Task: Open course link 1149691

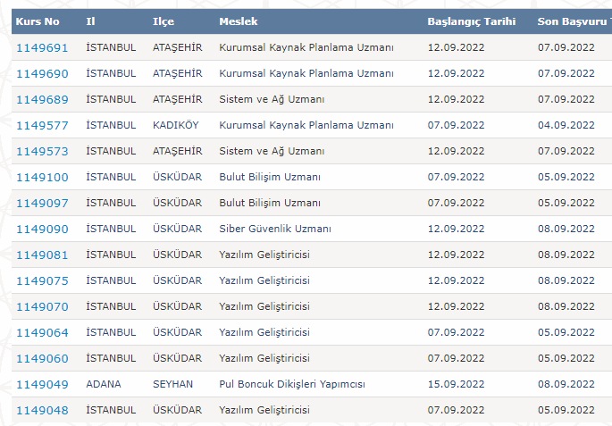Action: (x=42, y=47)
